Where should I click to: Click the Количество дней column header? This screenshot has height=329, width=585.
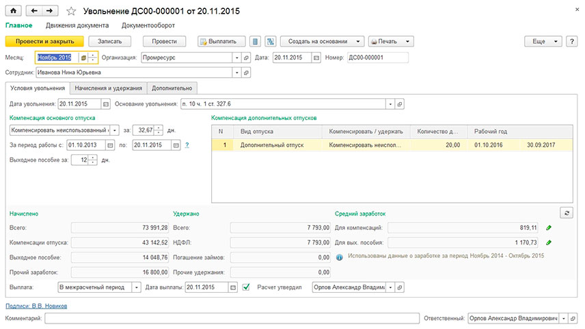439,132
